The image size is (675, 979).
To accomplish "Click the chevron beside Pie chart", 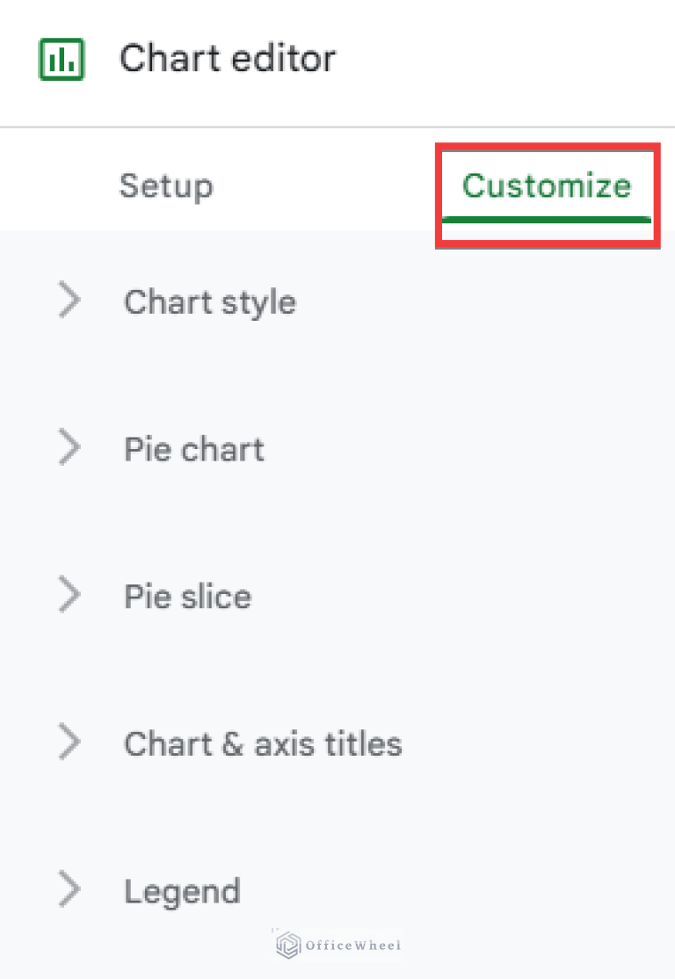I will pos(70,448).
